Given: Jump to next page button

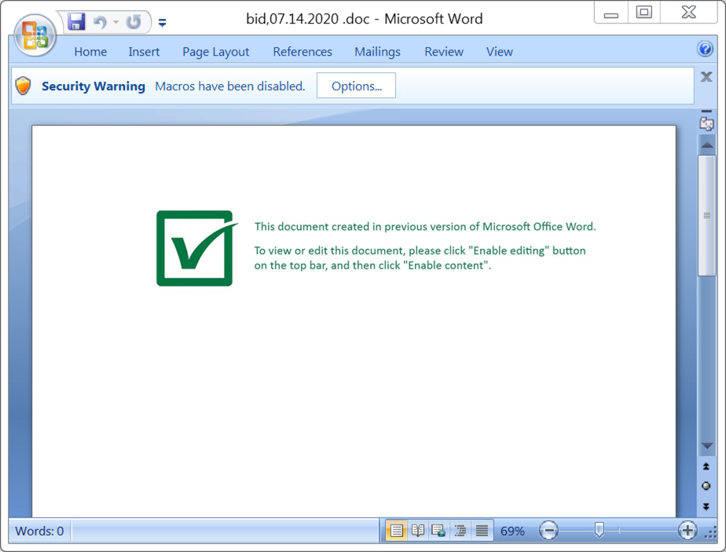Looking at the screenshot, I should (x=706, y=506).
